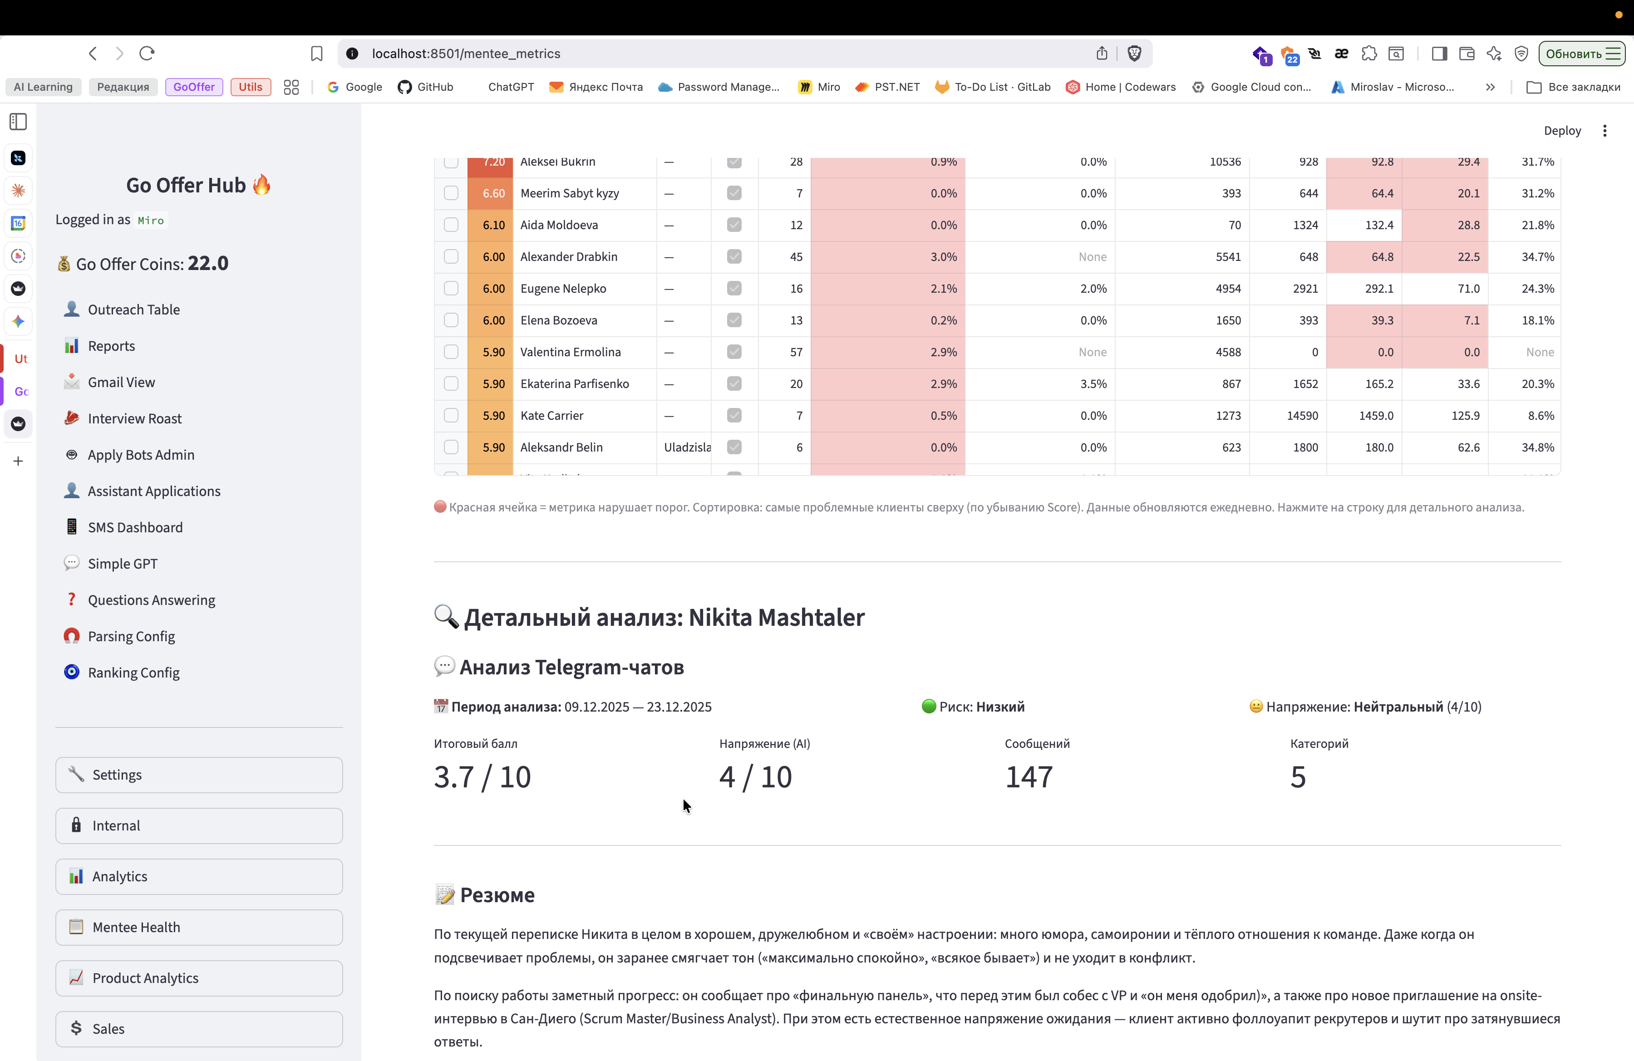Open tab groups grid icon in bookmarks bar
Image resolution: width=1634 pixels, height=1061 pixels.
291,87
